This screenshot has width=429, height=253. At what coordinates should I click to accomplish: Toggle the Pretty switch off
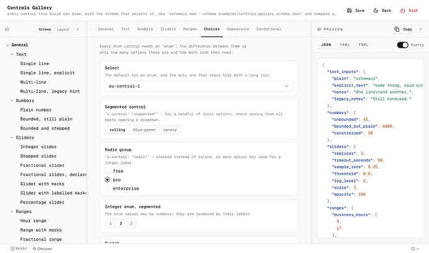coord(402,45)
